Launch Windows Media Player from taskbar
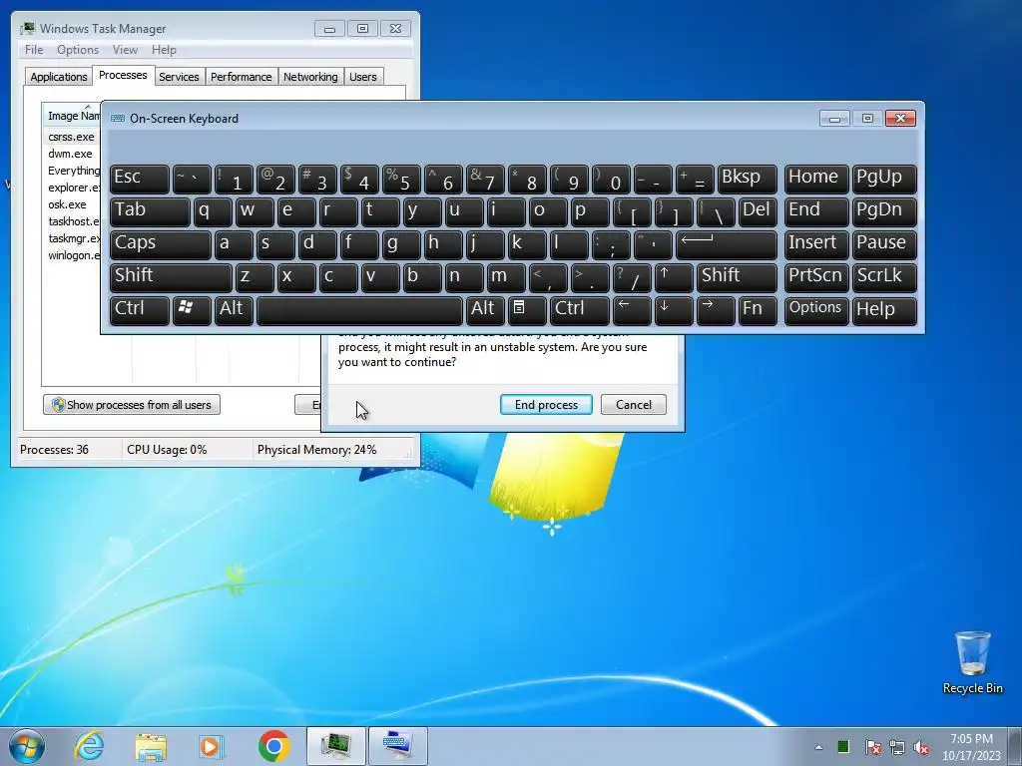The width and height of the screenshot is (1022, 766). click(x=212, y=746)
